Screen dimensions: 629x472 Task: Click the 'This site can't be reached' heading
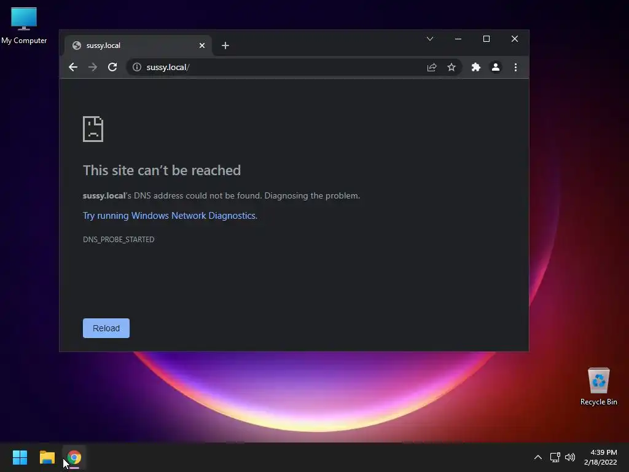pos(162,170)
